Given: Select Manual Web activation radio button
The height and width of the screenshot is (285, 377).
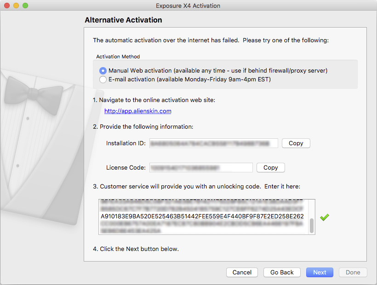Looking at the screenshot, I should pos(103,71).
